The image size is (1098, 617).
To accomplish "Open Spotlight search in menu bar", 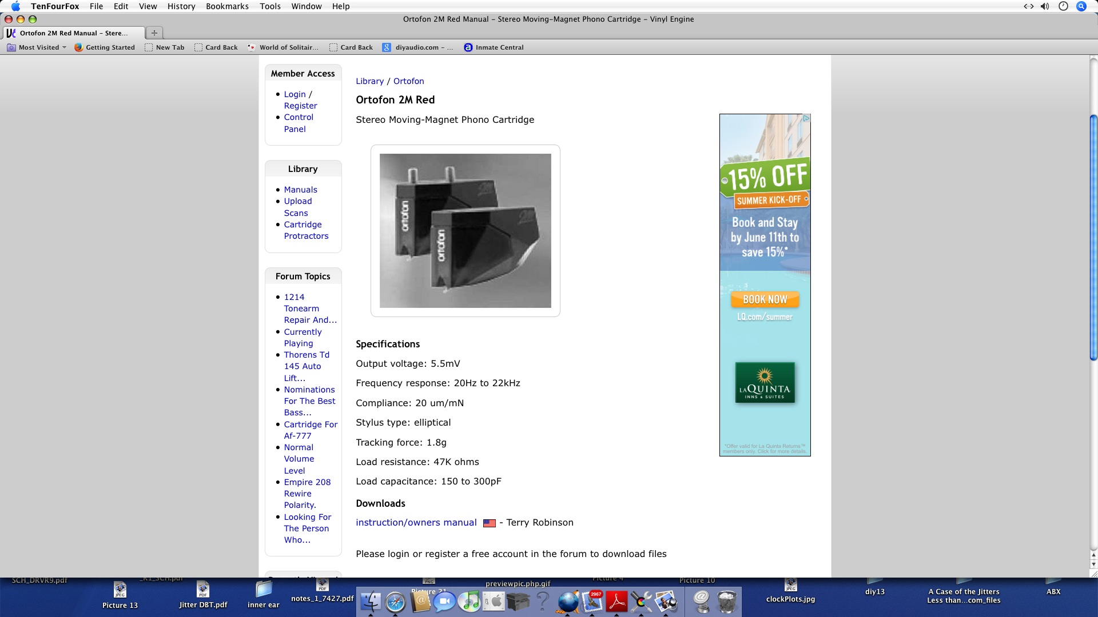I will (x=1081, y=6).
